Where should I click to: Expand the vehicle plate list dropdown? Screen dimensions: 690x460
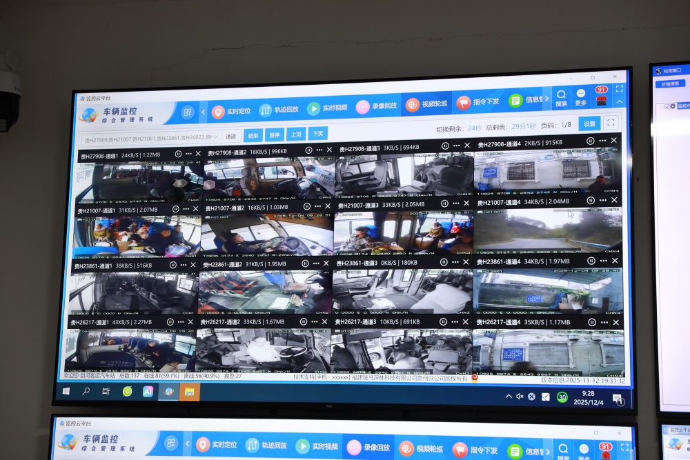coord(215,137)
